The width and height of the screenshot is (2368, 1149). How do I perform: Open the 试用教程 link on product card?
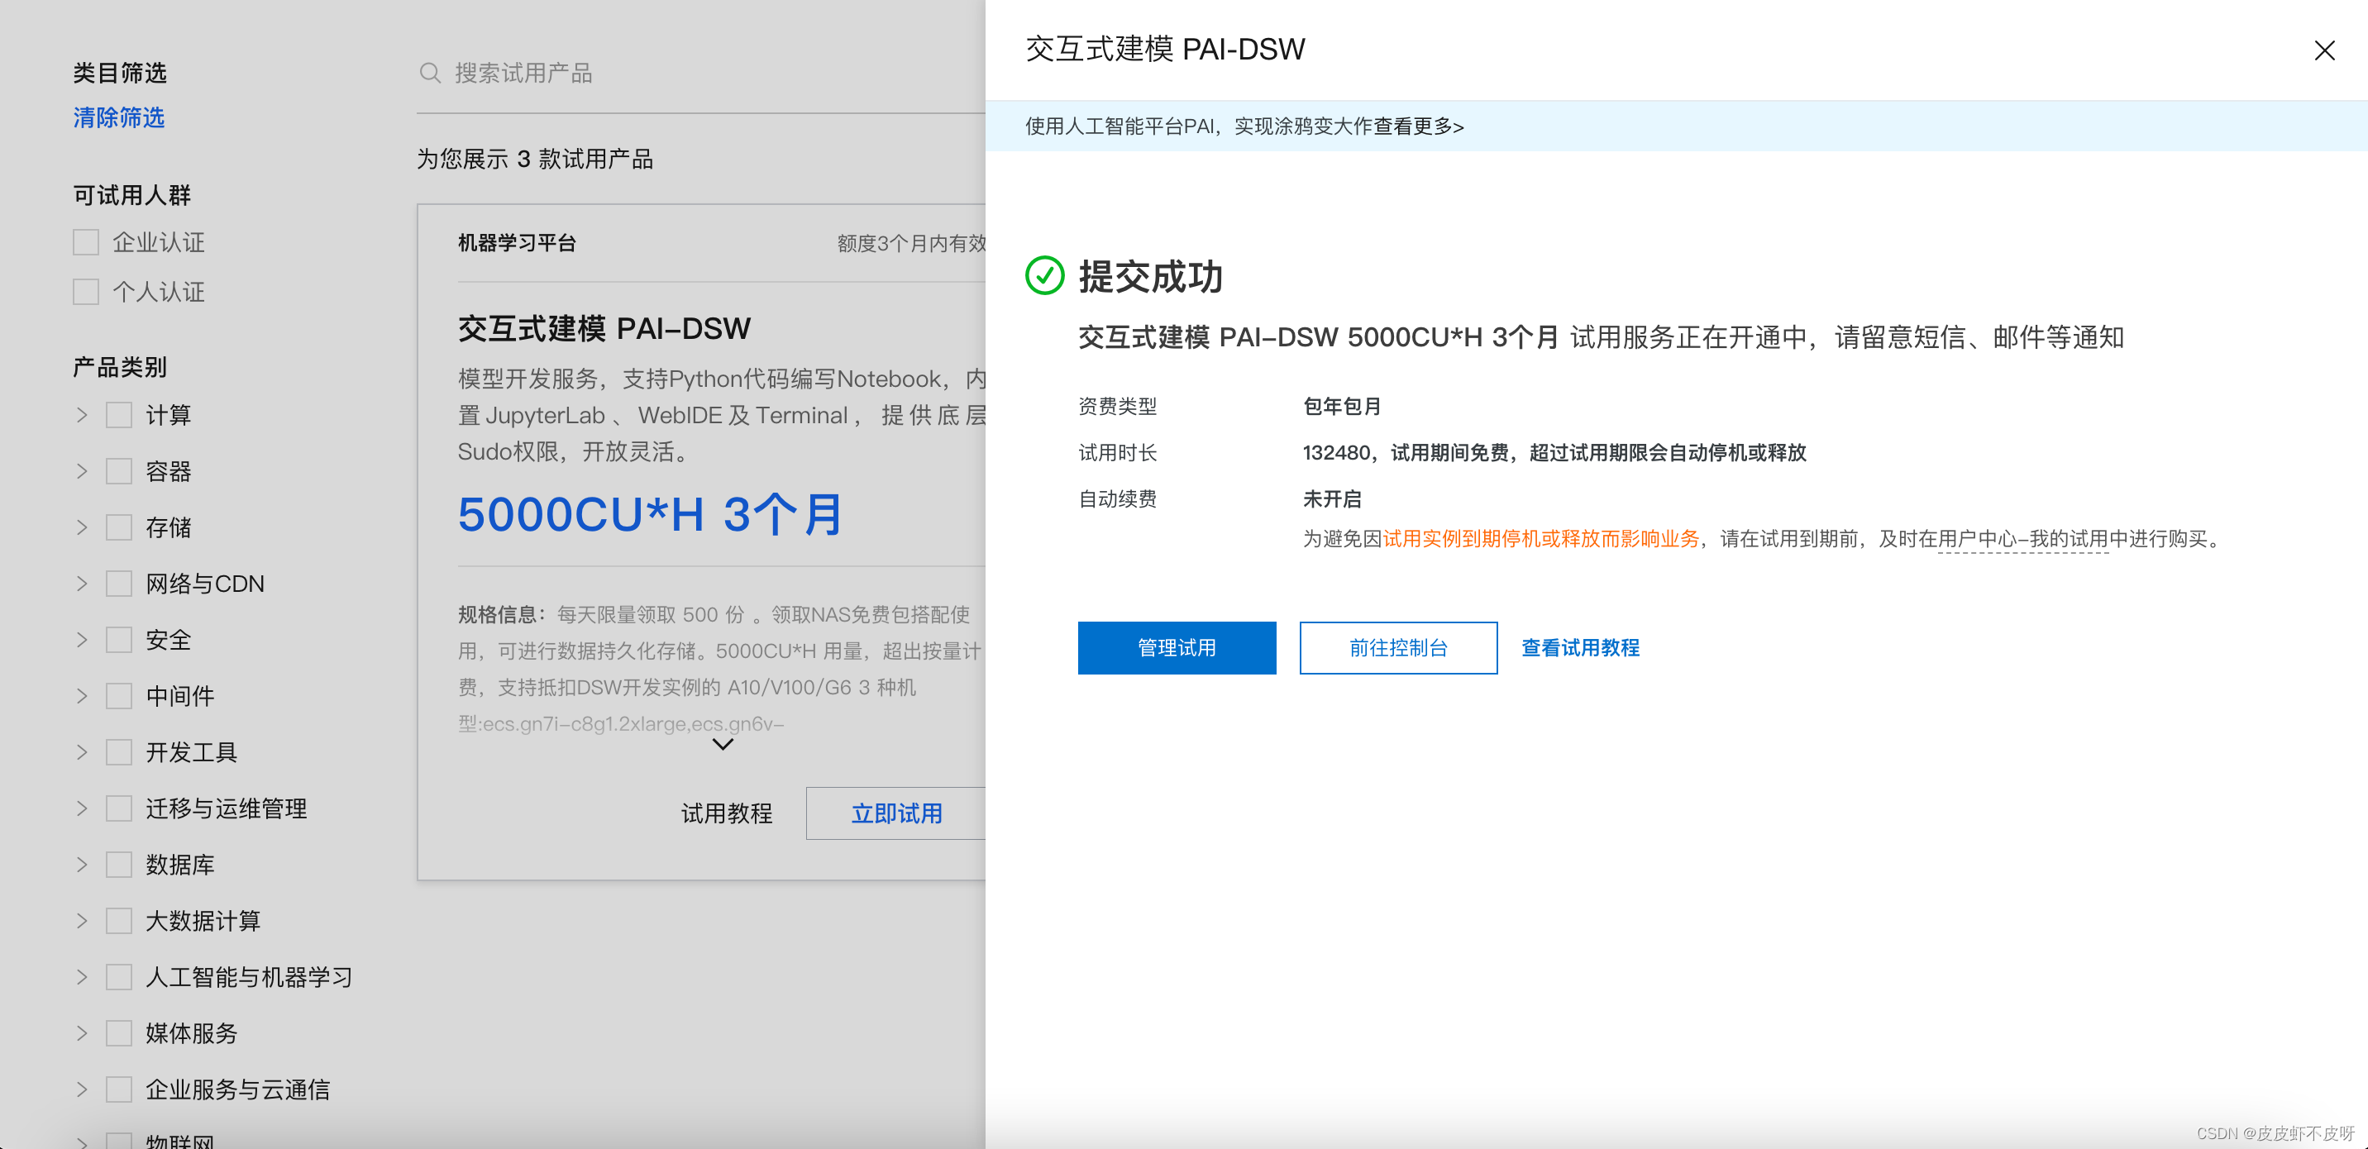pyautogui.click(x=726, y=813)
